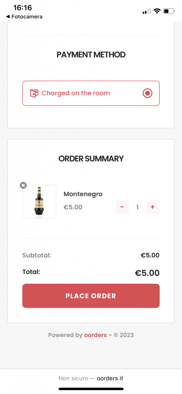Tap the Wi-Fi status icon
The width and height of the screenshot is (182, 394).
157,11
